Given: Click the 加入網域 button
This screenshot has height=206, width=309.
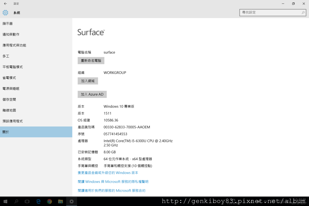Looking at the screenshot, I should tap(88, 81).
